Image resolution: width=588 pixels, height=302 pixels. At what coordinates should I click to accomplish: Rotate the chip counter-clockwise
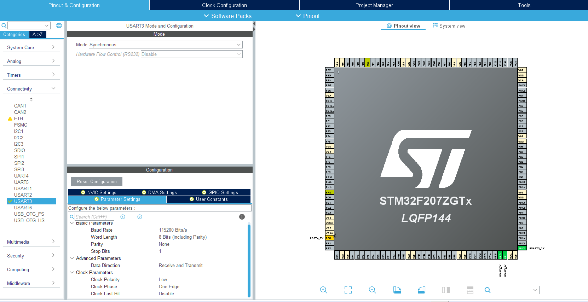pyautogui.click(x=421, y=290)
